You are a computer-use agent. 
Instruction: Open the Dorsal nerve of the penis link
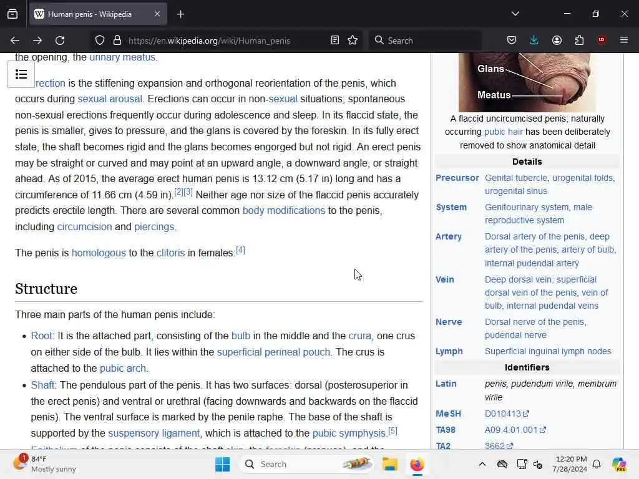point(535,322)
